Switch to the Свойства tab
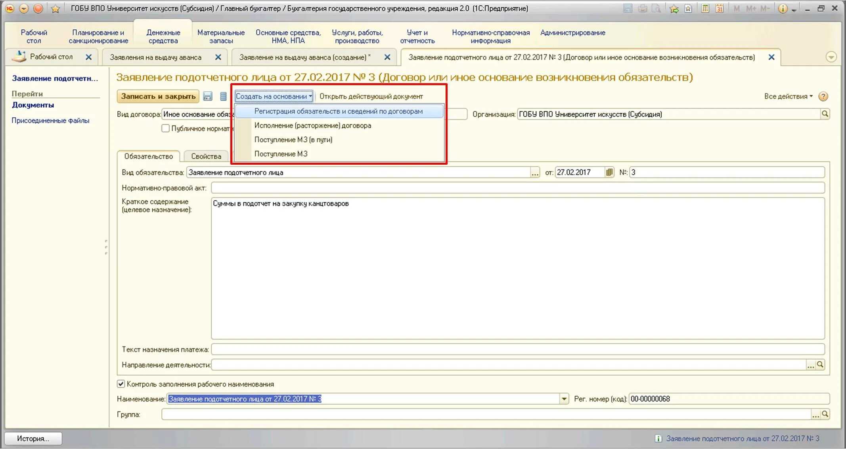Viewport: 846px width, 449px height. point(206,156)
